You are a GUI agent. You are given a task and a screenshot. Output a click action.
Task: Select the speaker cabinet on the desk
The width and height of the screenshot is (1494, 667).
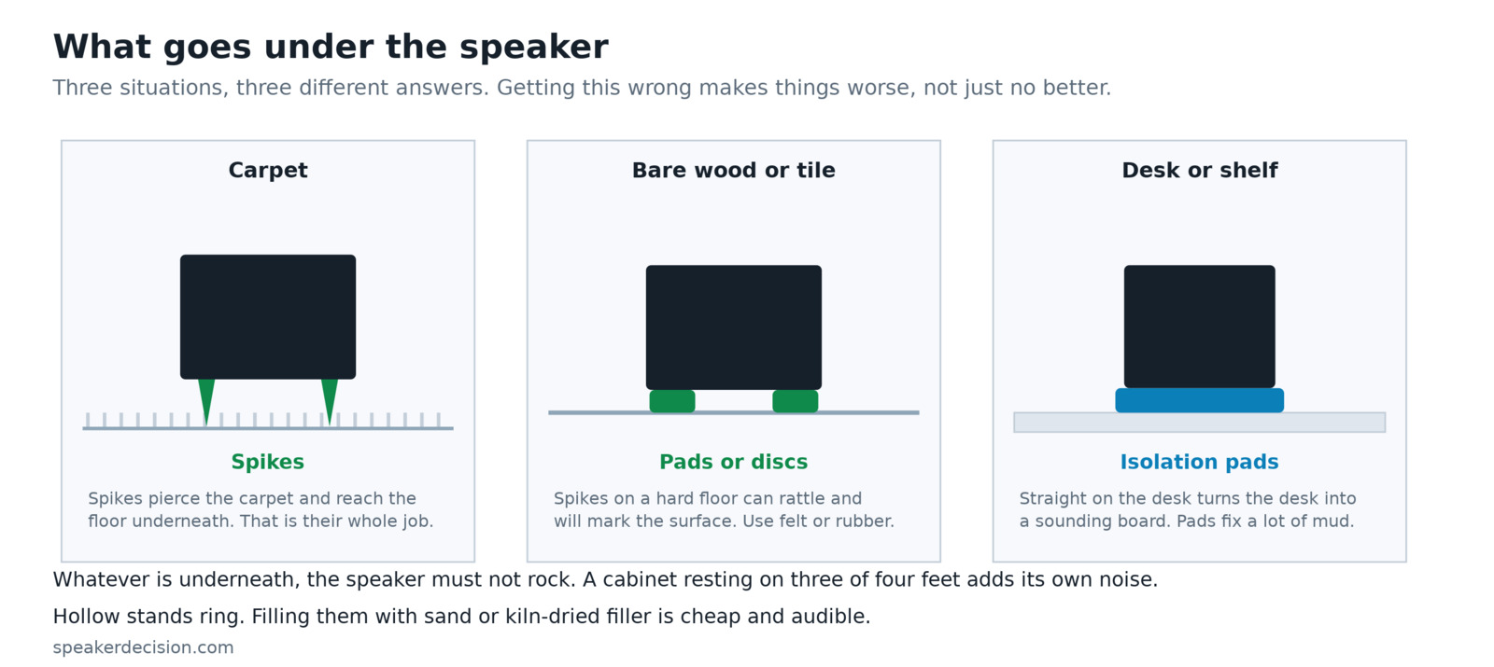(1200, 327)
